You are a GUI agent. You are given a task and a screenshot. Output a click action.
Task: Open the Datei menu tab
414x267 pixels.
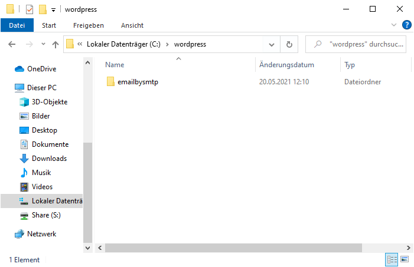17,25
